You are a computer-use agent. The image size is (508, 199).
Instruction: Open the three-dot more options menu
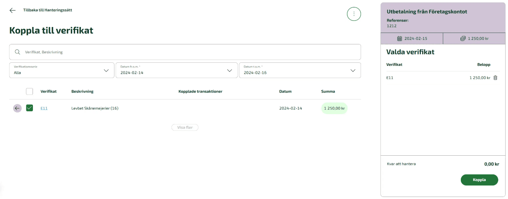354,14
